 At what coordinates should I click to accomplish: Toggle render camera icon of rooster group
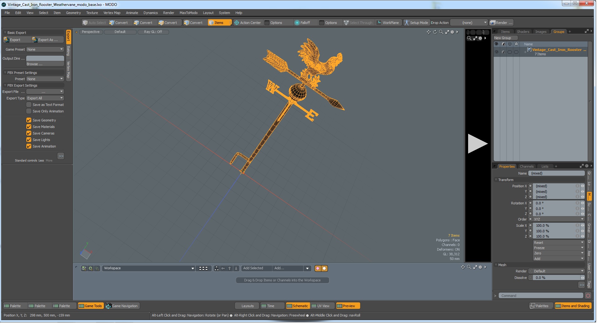[x=503, y=52]
